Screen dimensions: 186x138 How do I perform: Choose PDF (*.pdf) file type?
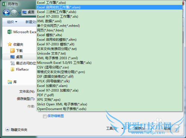[x=109, y=95]
